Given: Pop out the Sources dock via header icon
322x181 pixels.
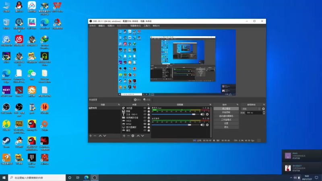Looking at the screenshot, I should (x=148, y=105).
